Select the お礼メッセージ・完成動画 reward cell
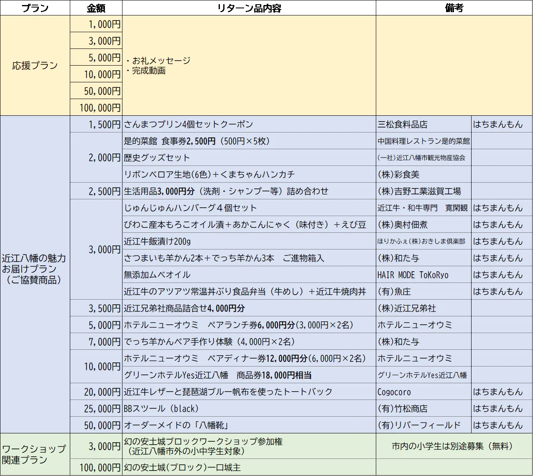533x476 pixels. click(x=249, y=66)
